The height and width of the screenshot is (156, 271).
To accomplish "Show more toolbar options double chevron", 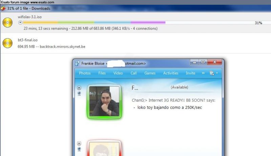I will point(203,73).
